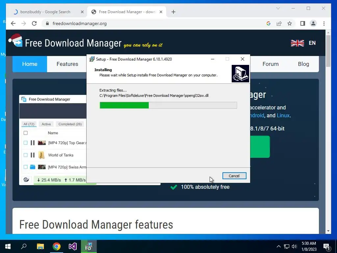Image resolution: width=337 pixels, height=253 pixels.
Task: Check the select-all checkbox beside Name
Action: (26, 133)
